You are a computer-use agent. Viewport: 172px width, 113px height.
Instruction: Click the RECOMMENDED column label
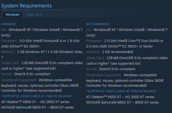pyautogui.click(x=98, y=24)
